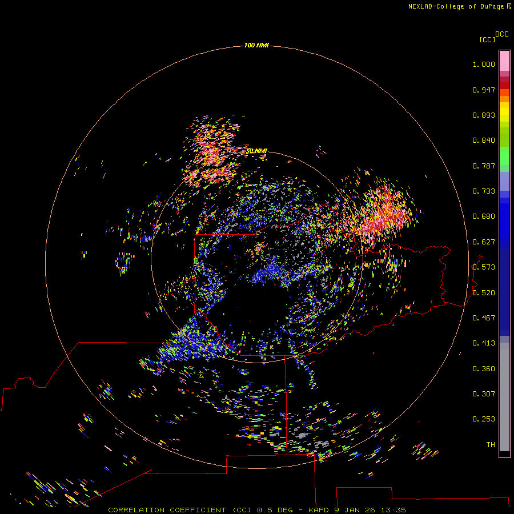514x514 pixels.
Task: Click the 0.467 color scale value
Action: point(484,318)
